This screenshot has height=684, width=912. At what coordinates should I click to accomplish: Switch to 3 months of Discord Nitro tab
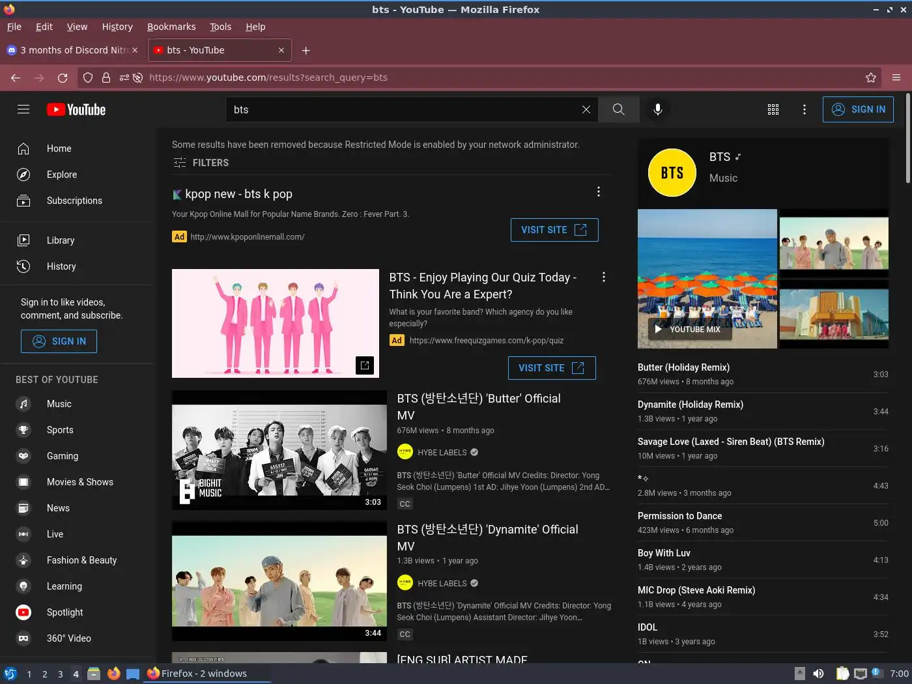tap(72, 50)
